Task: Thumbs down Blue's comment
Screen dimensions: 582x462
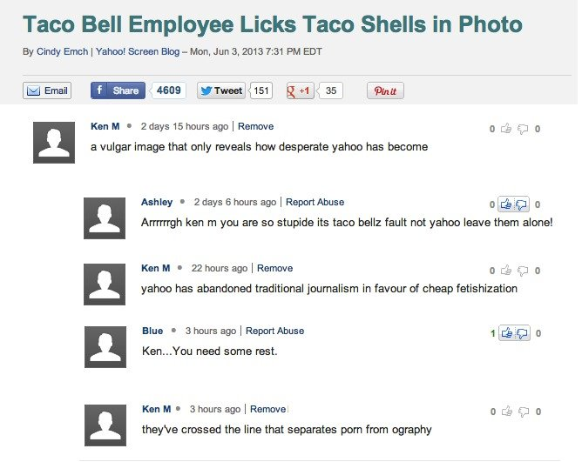Action: point(522,332)
